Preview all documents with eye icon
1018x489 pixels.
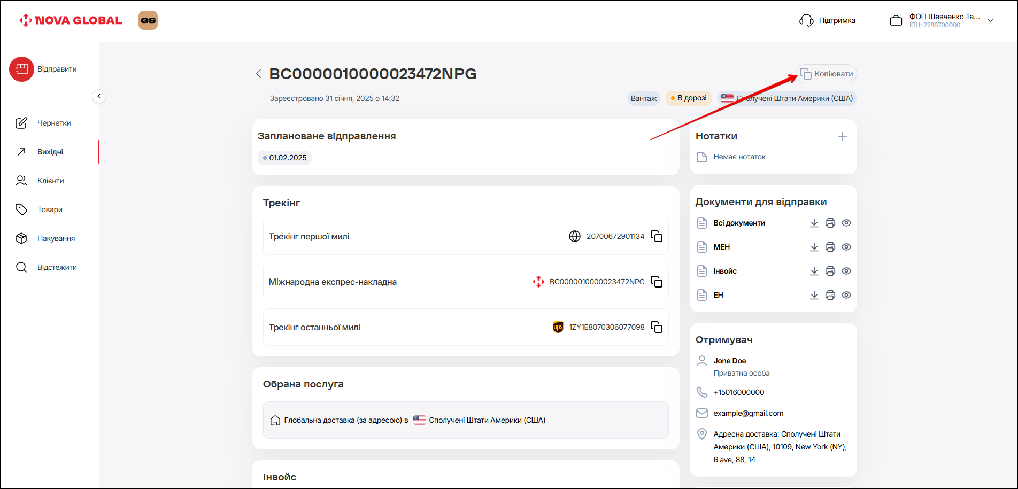[846, 223]
